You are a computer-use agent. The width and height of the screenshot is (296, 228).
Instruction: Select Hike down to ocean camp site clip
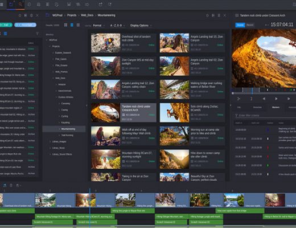(x=192, y=159)
